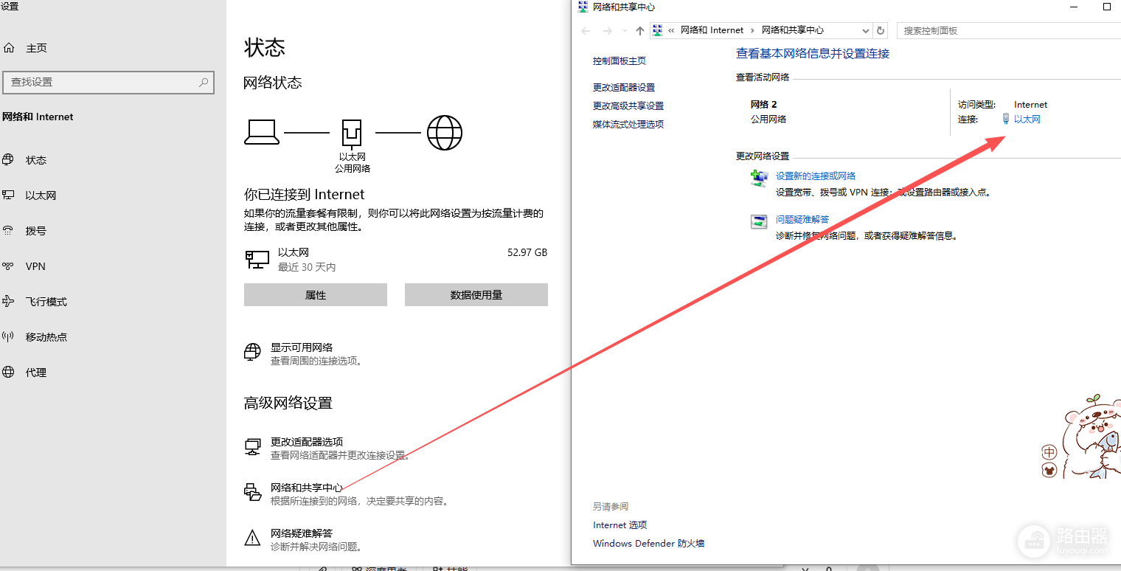The height and width of the screenshot is (571, 1121).
Task: Click the 以太网 monitor icon beside 52.97 GB
Action: (x=257, y=259)
